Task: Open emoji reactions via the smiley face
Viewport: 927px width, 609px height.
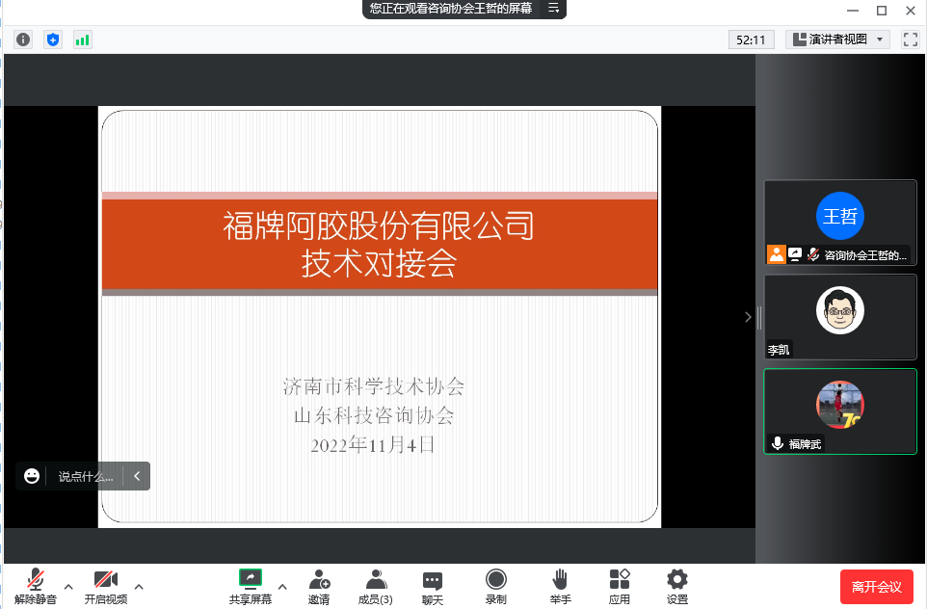Action: pos(32,475)
